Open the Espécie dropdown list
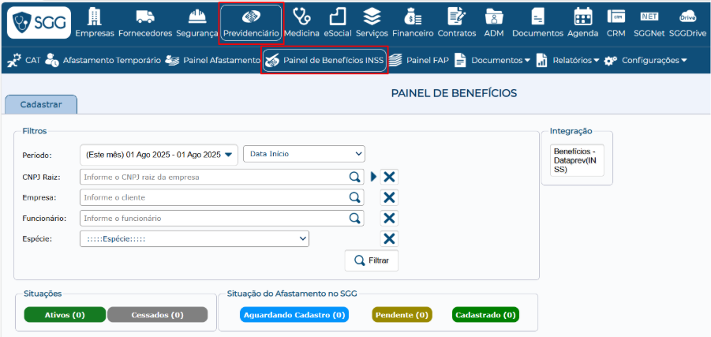The width and height of the screenshot is (711, 337). (x=194, y=238)
